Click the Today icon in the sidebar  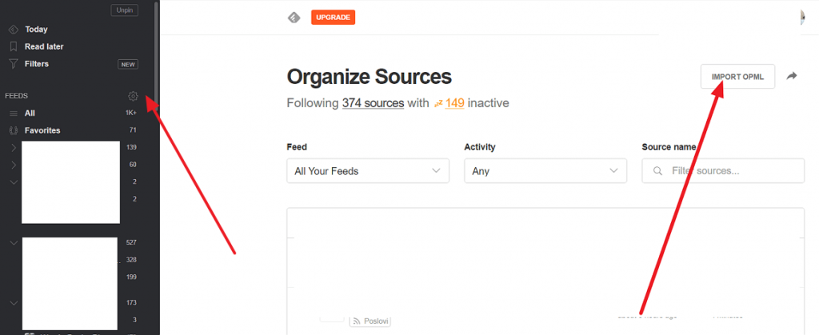point(14,30)
